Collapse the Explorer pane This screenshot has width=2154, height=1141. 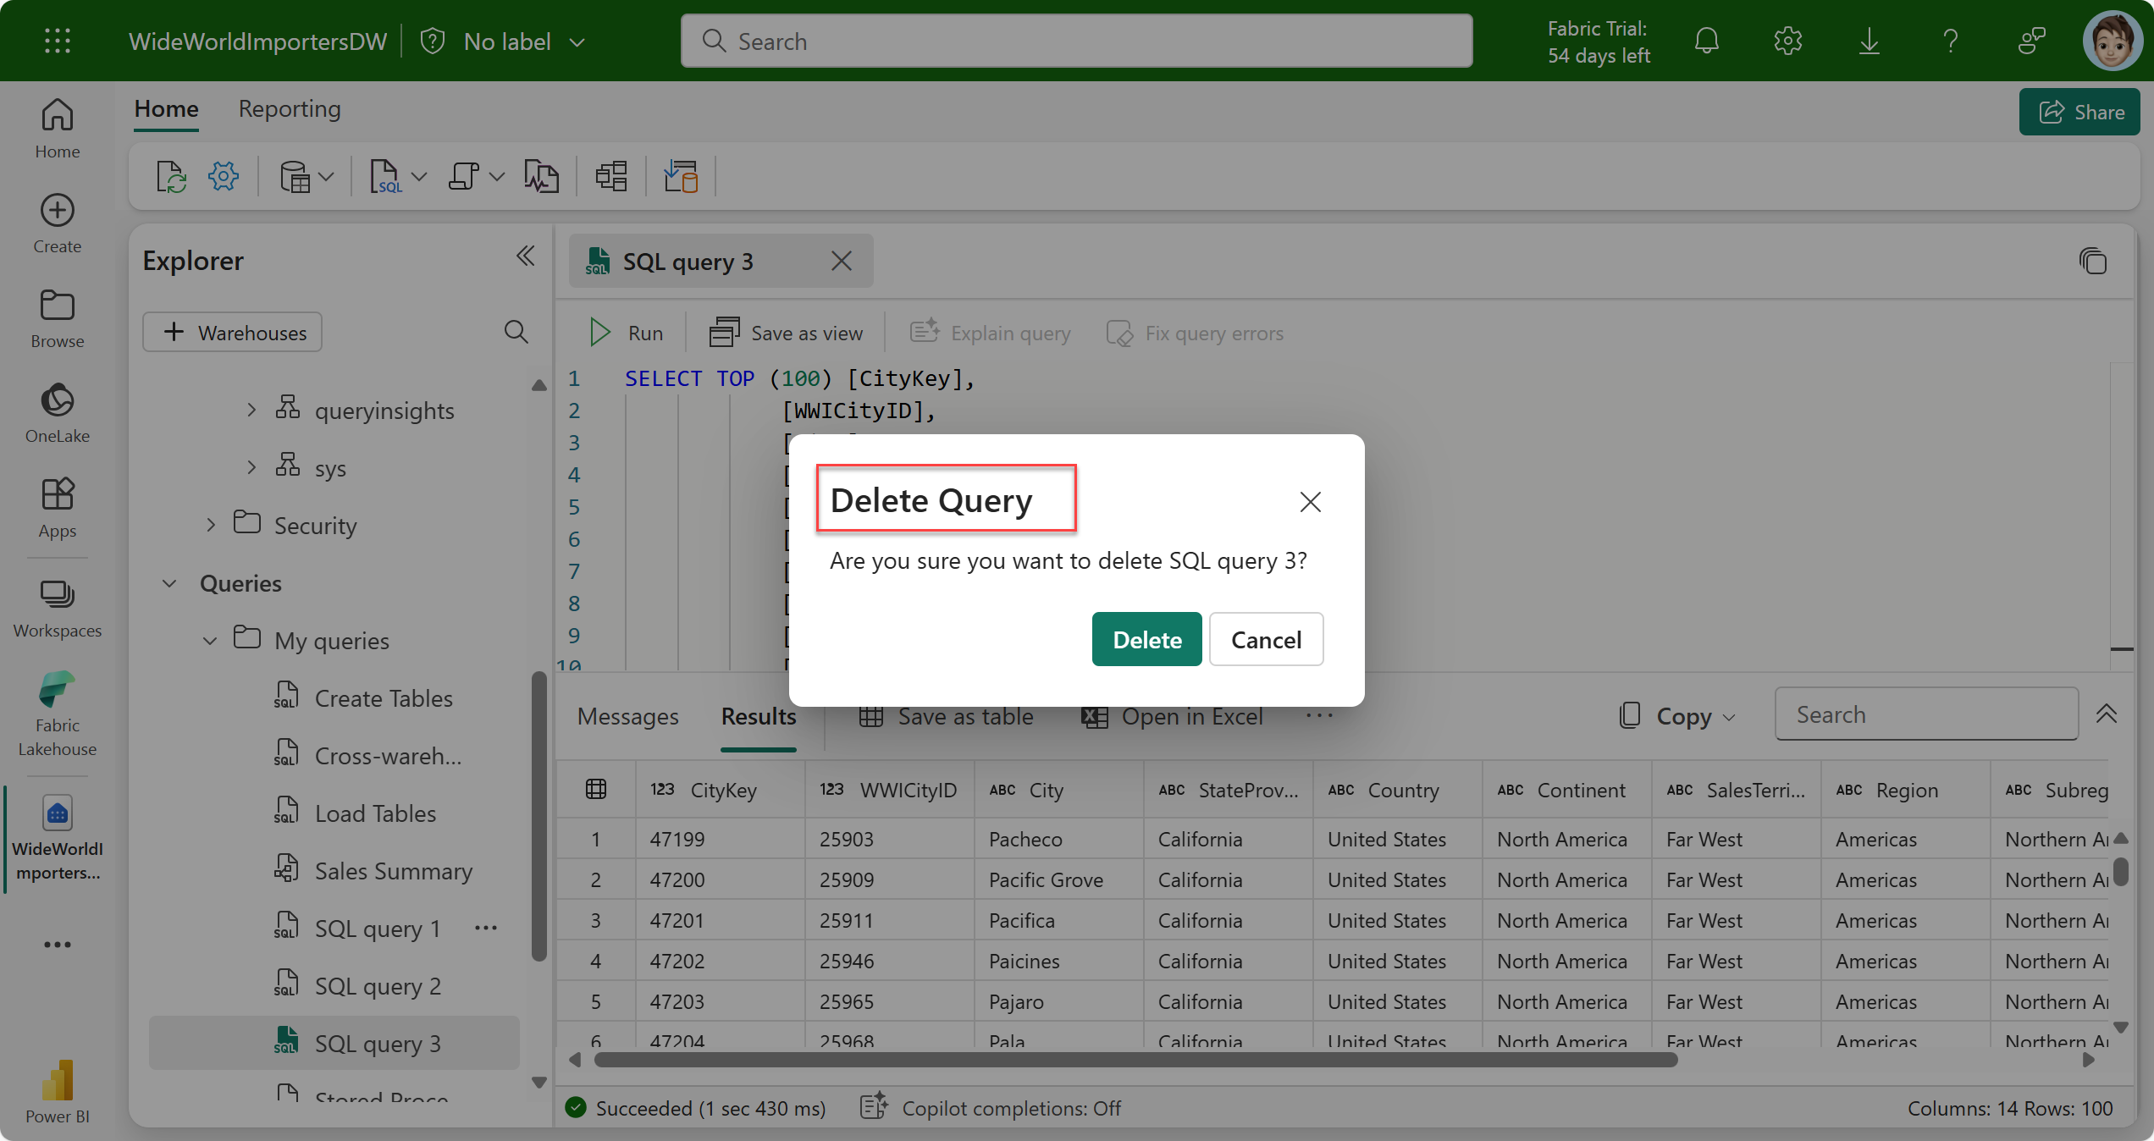coord(525,256)
